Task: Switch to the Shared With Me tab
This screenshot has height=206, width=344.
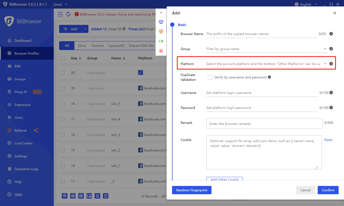Action: [x=141, y=46]
